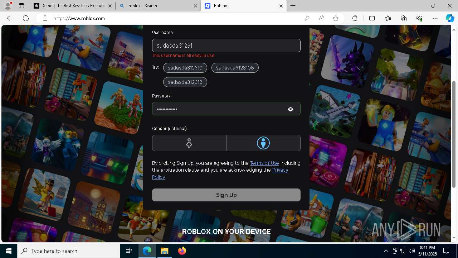This screenshot has height=258, width=458.
Task: Launch Firefox from taskbar
Action: (182, 251)
